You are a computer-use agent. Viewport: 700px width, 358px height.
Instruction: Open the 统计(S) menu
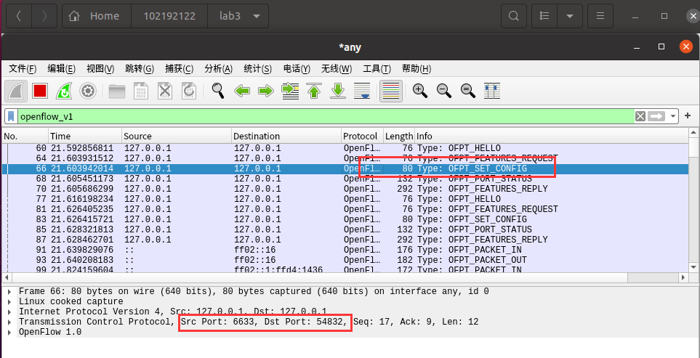tap(257, 69)
